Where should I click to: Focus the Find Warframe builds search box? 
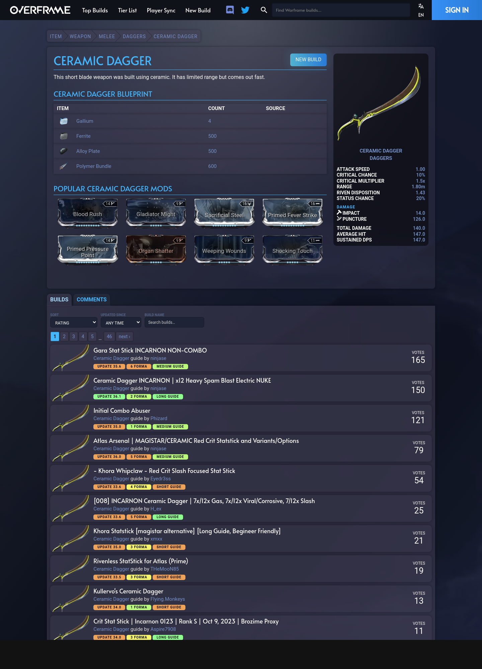coord(341,10)
